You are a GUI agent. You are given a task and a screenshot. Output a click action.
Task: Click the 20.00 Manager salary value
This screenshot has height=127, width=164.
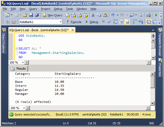click(x=59, y=94)
